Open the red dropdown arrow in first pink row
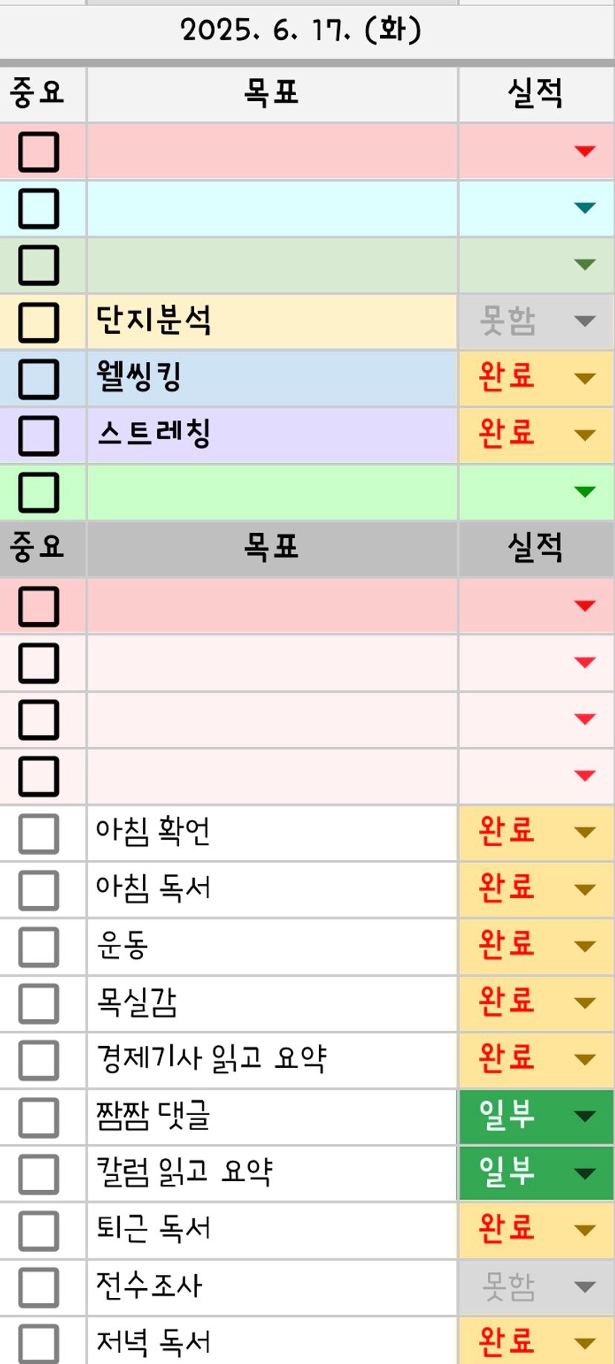 point(585,152)
